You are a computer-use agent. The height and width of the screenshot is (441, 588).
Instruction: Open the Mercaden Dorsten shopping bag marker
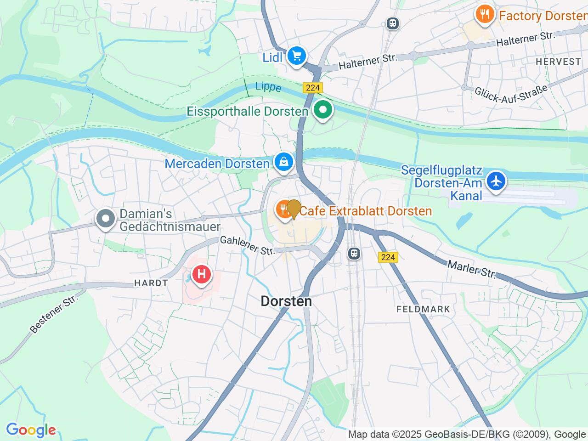coord(284,162)
